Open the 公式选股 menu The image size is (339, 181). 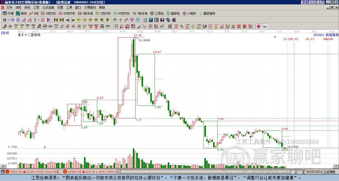click(48, 8)
